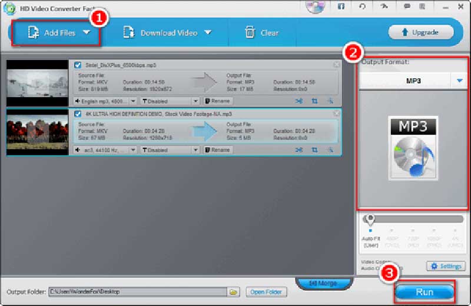Rename the Sintel_DivXPlus output file
Image resolution: width=471 pixels, height=306 pixels.
coord(218,101)
